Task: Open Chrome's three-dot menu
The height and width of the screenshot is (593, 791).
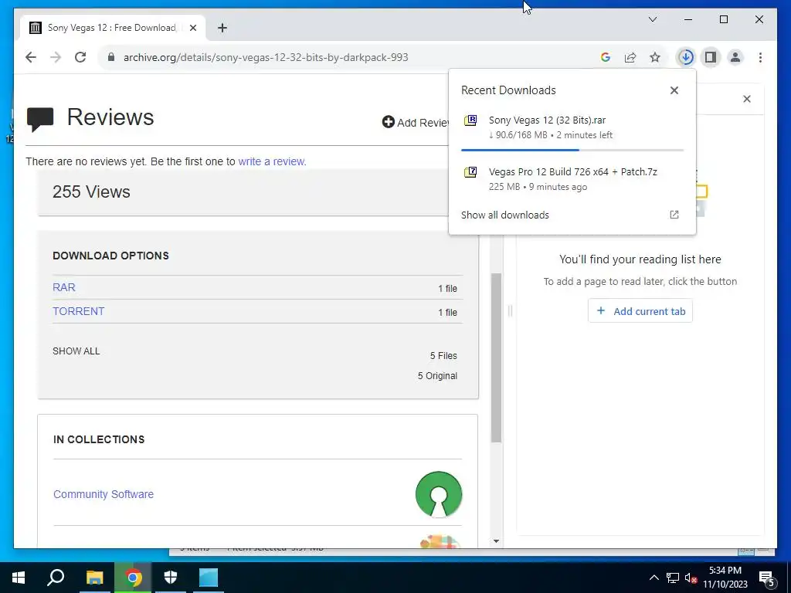Action: (760, 57)
